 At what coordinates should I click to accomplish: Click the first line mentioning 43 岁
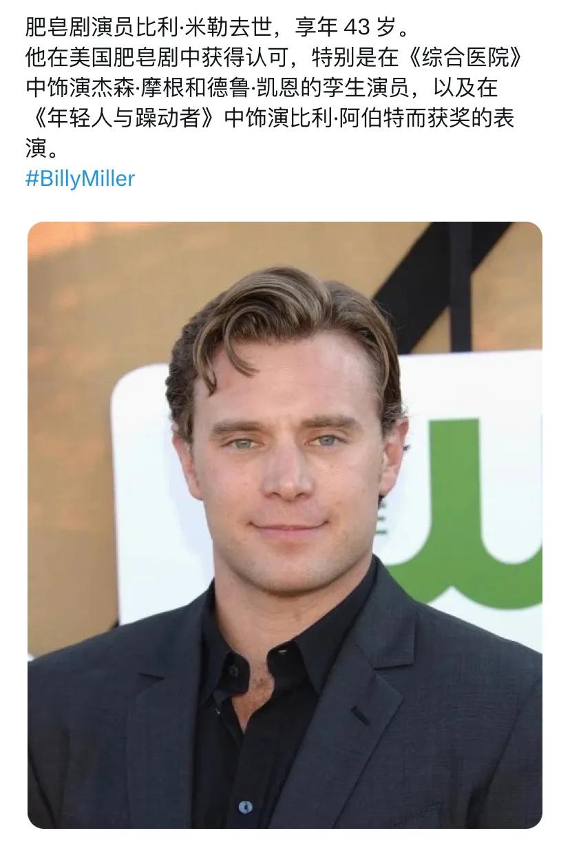(218, 28)
